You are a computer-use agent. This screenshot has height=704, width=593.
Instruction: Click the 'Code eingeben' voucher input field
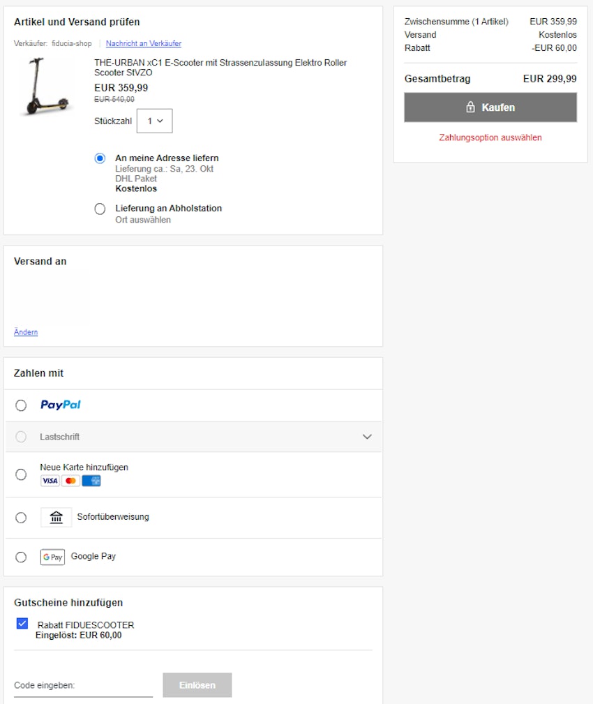[x=84, y=684]
